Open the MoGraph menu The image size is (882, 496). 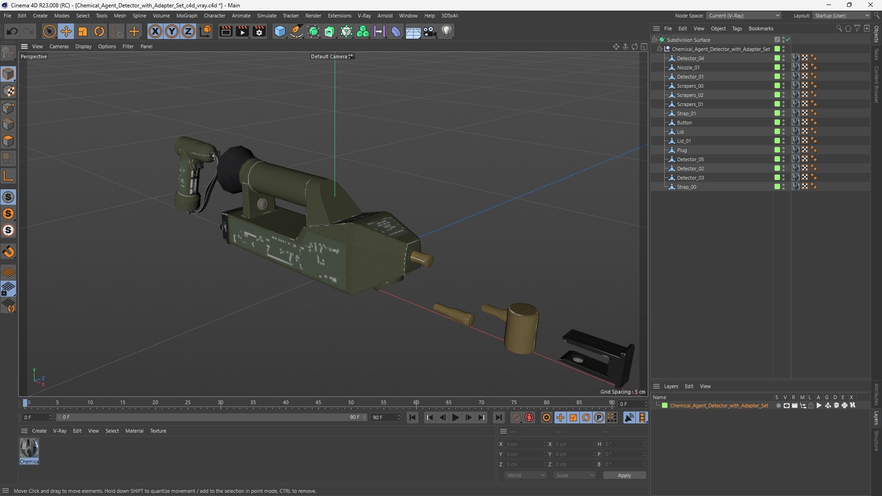pos(187,16)
